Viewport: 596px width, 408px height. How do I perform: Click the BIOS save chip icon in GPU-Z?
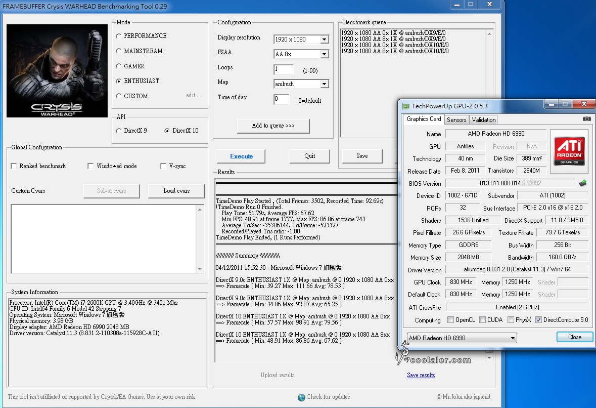[x=583, y=183]
